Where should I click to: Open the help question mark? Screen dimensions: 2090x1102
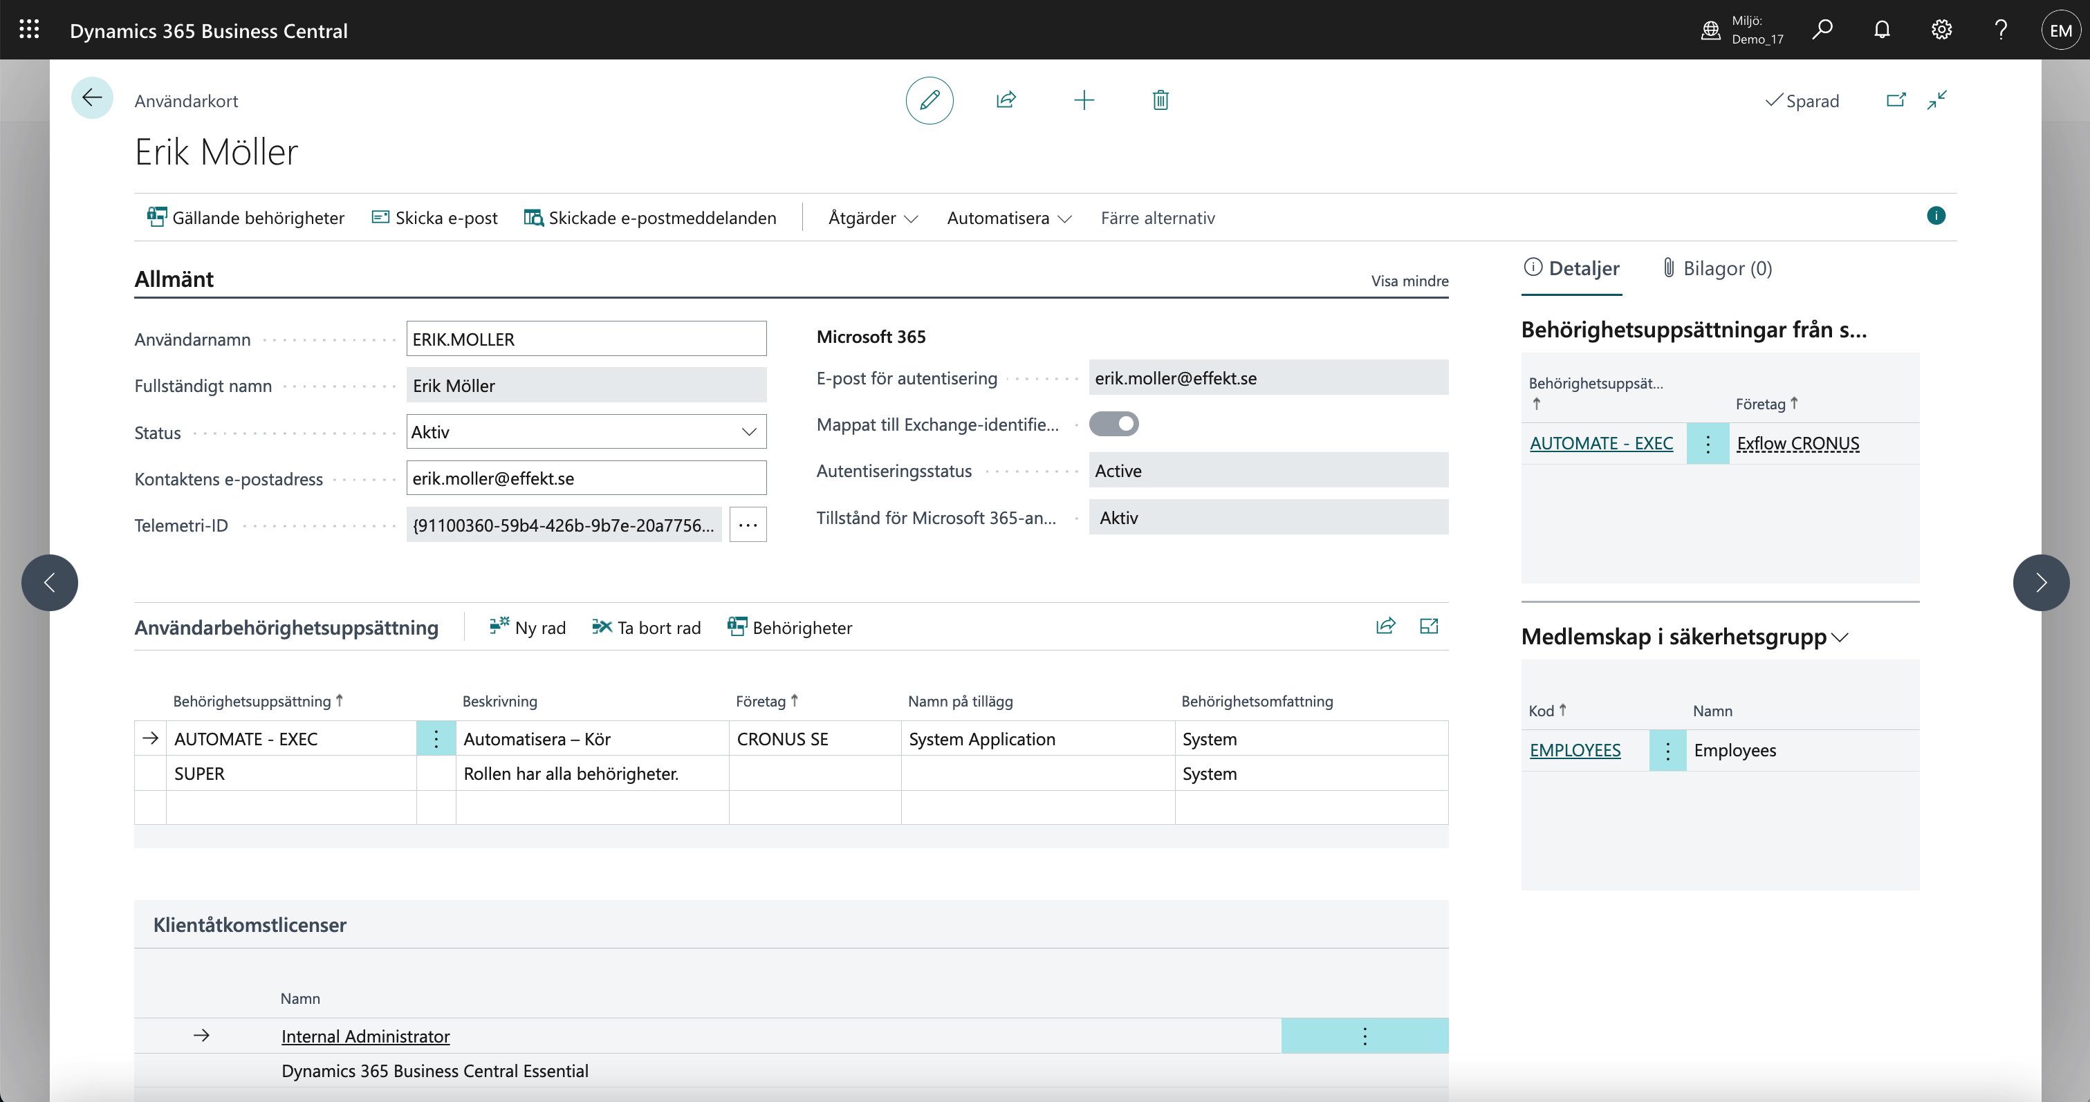click(x=2001, y=30)
